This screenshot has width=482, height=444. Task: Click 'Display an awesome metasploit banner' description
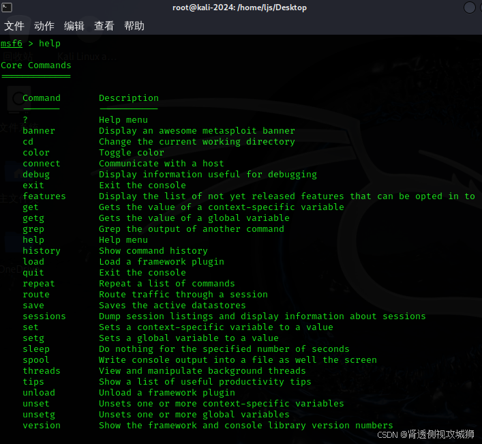click(x=197, y=131)
